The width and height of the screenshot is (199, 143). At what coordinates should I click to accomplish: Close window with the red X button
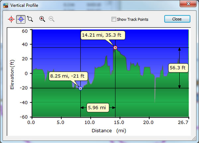point(188,4)
